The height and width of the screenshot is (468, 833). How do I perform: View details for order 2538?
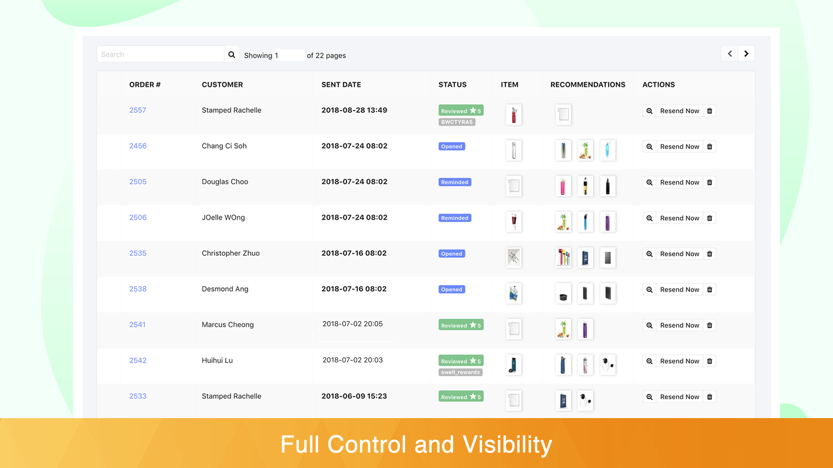tap(649, 290)
